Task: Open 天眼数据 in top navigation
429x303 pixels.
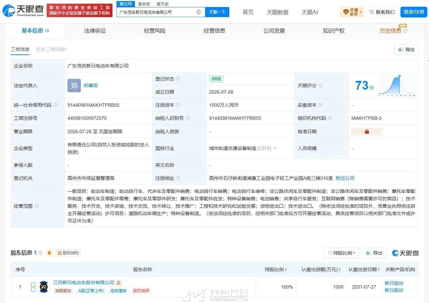Action: [x=278, y=12]
